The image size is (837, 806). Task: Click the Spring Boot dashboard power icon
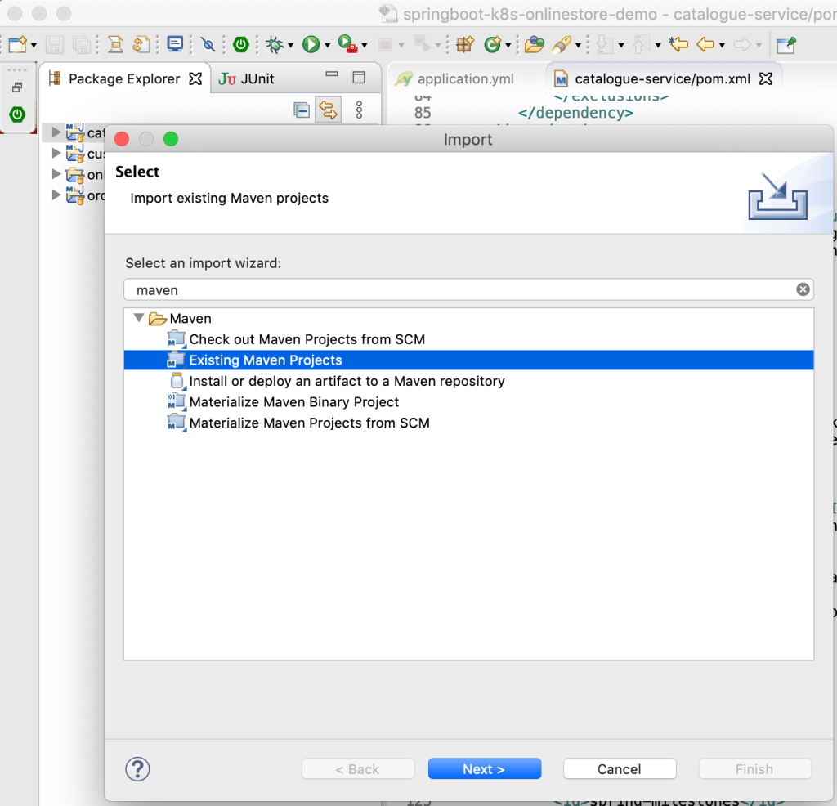tap(240, 44)
